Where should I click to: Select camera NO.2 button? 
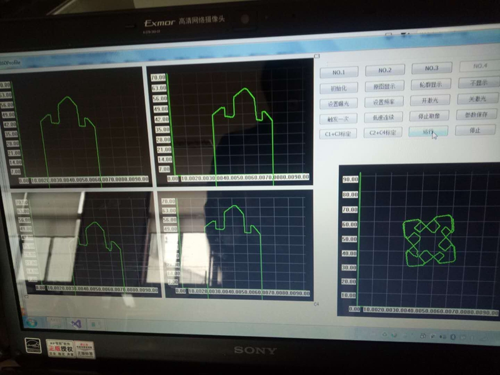(x=384, y=70)
